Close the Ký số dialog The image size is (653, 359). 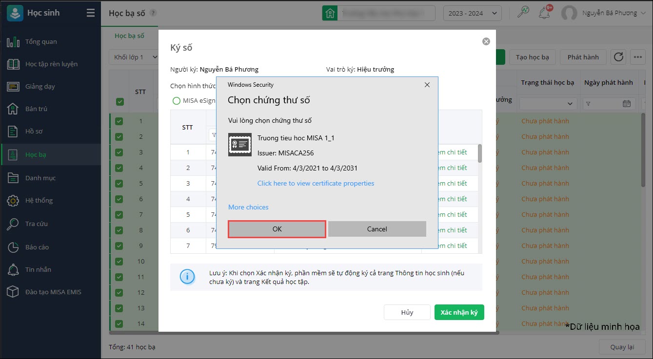coord(486,42)
